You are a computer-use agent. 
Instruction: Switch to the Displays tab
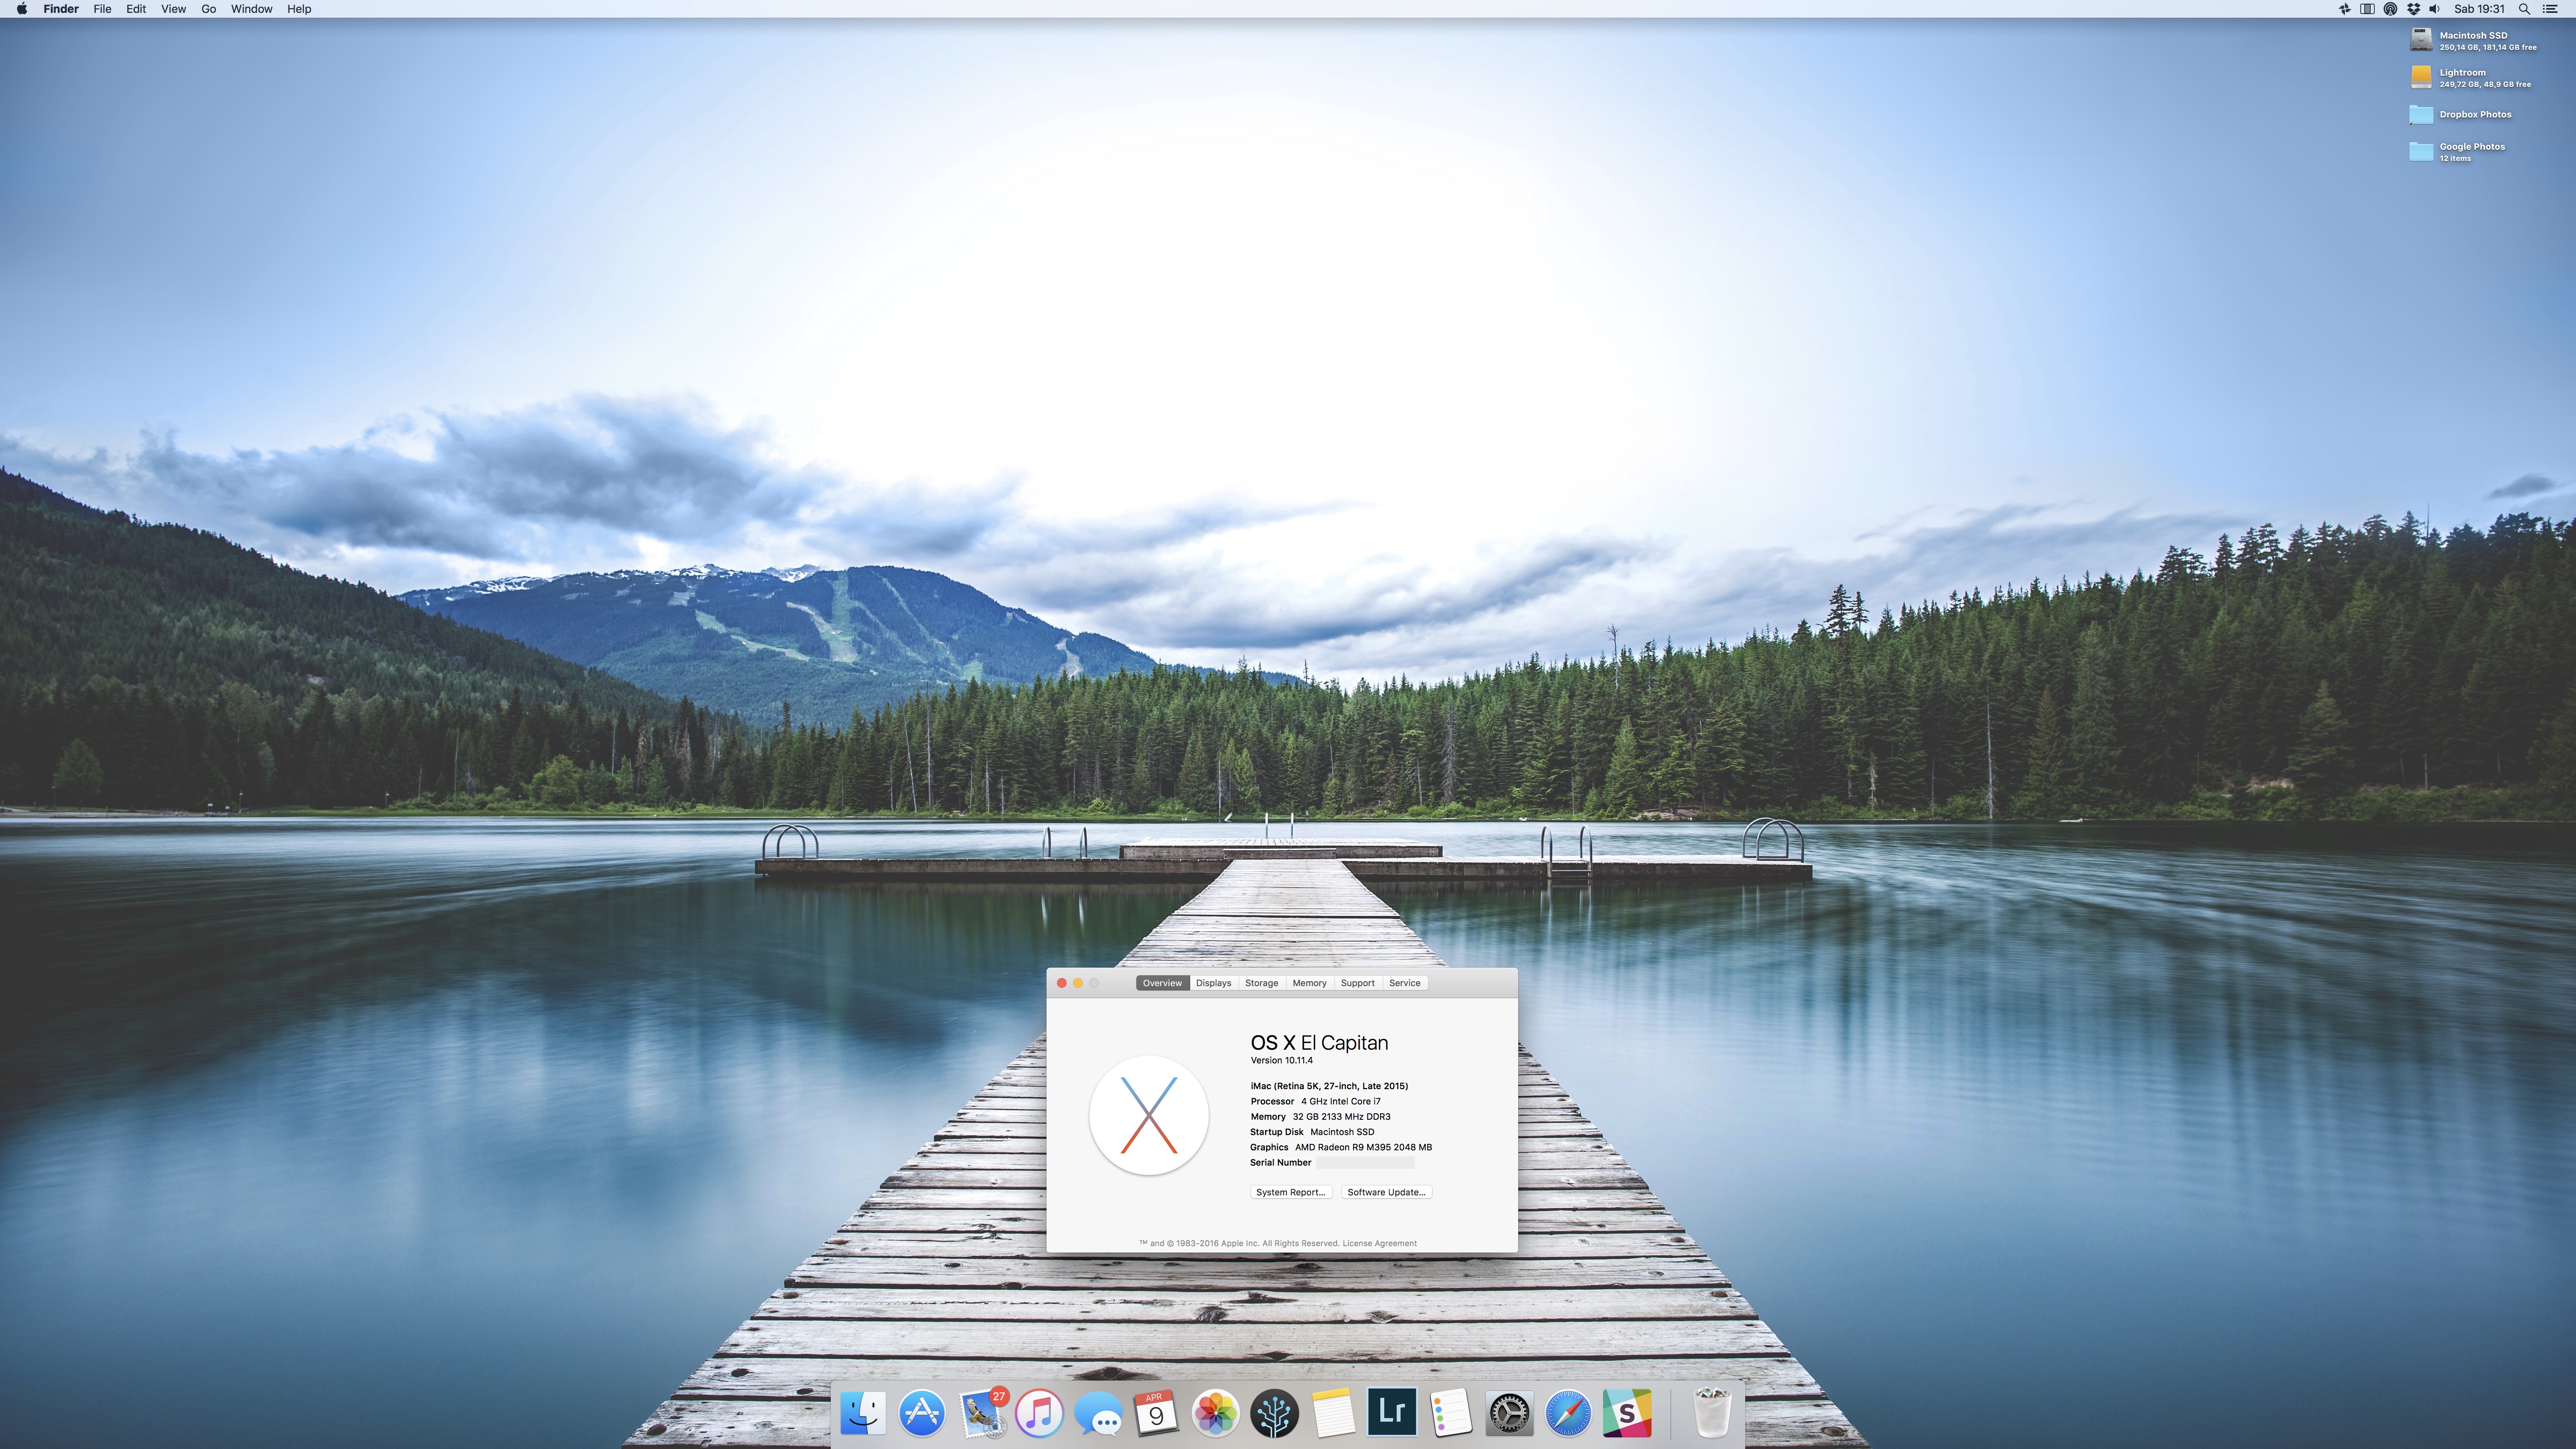pyautogui.click(x=1213, y=983)
